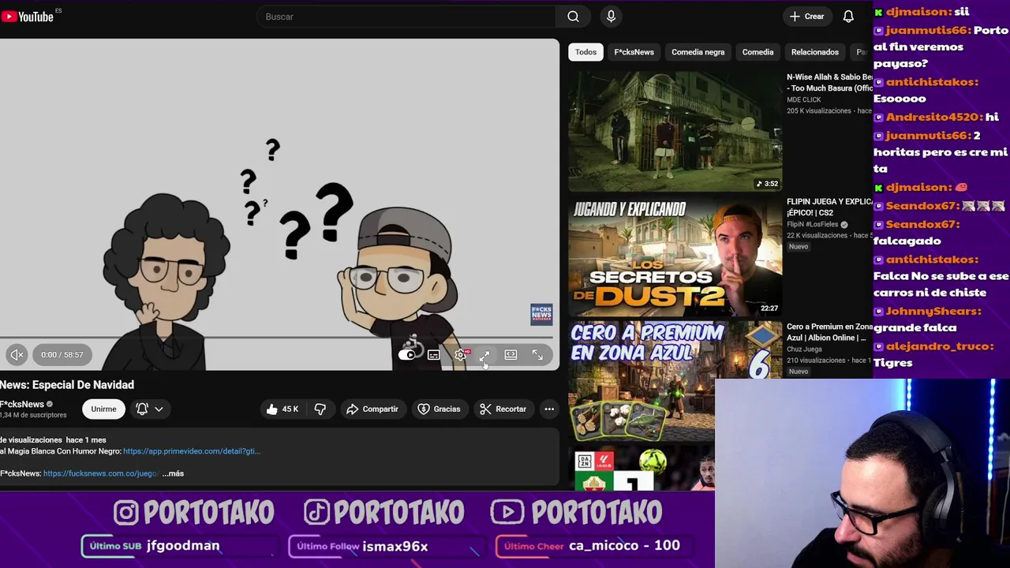This screenshot has width=1010, height=568.
Task: Click the Crear button
Action: tap(806, 17)
